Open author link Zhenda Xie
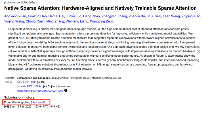Screen dimensions: 210x115 (137, 16)
